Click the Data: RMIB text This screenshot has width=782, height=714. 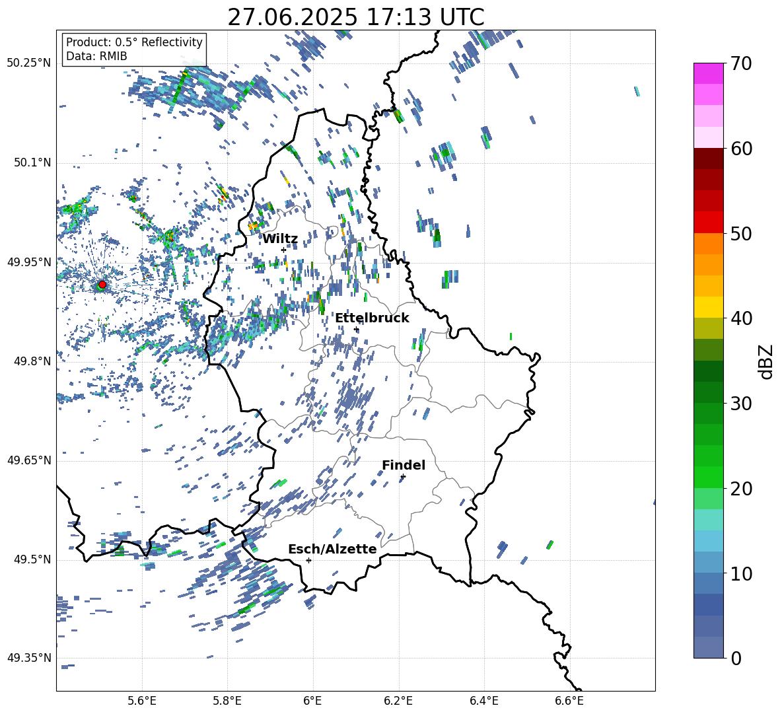(x=96, y=56)
